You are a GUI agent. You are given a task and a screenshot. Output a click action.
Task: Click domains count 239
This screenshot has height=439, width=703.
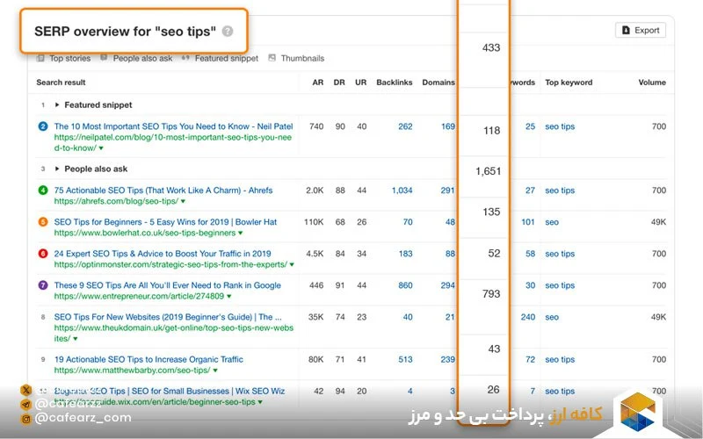(x=448, y=359)
